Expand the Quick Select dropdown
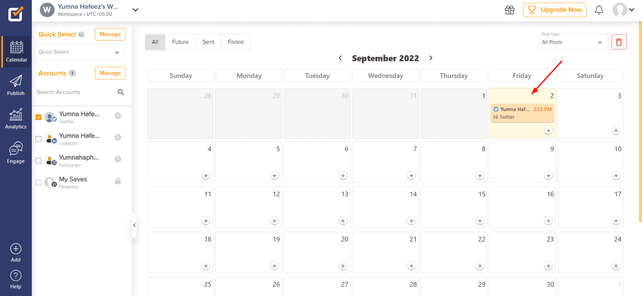Viewport: 642px width, 296px height. pyautogui.click(x=80, y=52)
